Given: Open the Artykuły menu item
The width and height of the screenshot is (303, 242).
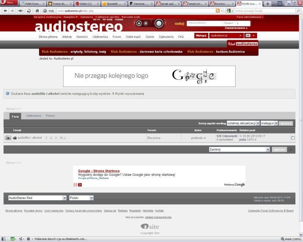Looking at the screenshot, I should (x=67, y=37).
